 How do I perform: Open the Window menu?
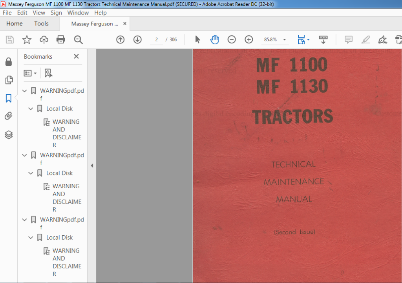(x=78, y=13)
